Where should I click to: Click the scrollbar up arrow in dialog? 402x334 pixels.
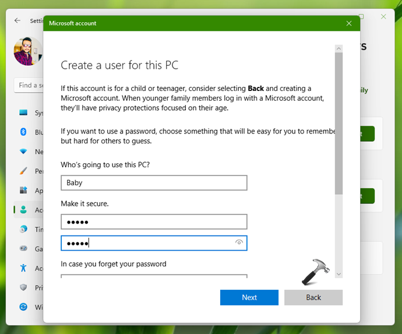[x=338, y=48]
